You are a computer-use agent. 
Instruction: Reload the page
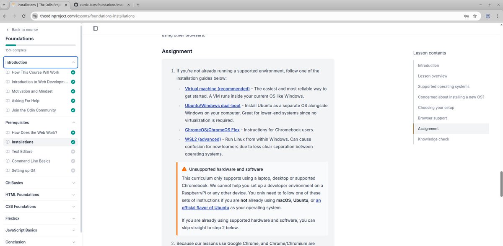coord(23,16)
